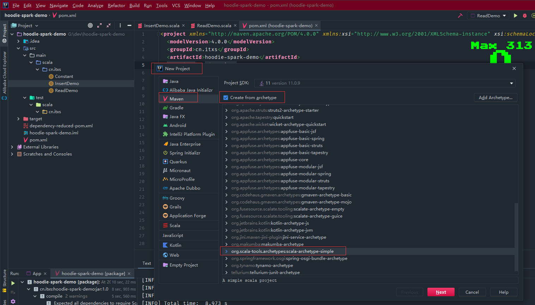Open Project panel options menu (three dots)
This screenshot has width=535, height=305.
pyautogui.click(x=120, y=25)
